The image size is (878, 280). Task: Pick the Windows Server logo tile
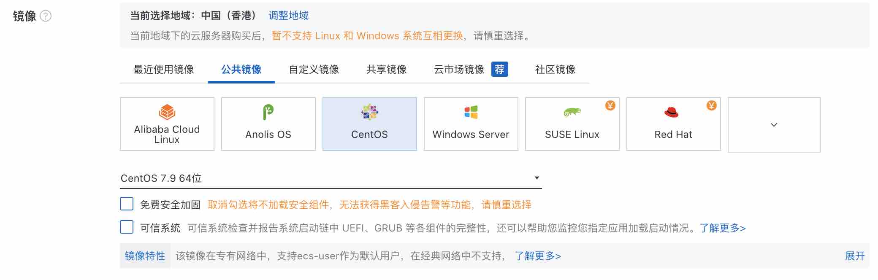(x=471, y=124)
